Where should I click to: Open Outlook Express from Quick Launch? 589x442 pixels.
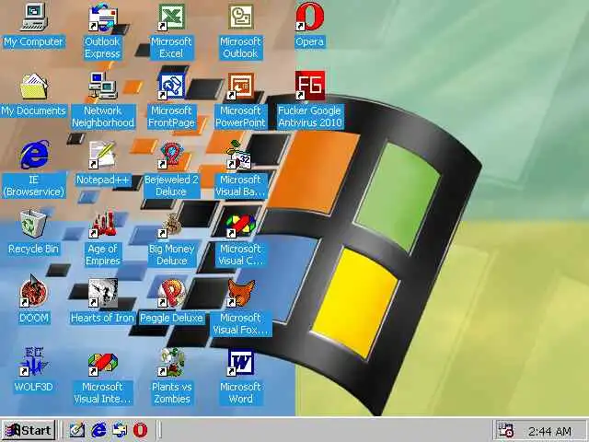[x=120, y=430]
